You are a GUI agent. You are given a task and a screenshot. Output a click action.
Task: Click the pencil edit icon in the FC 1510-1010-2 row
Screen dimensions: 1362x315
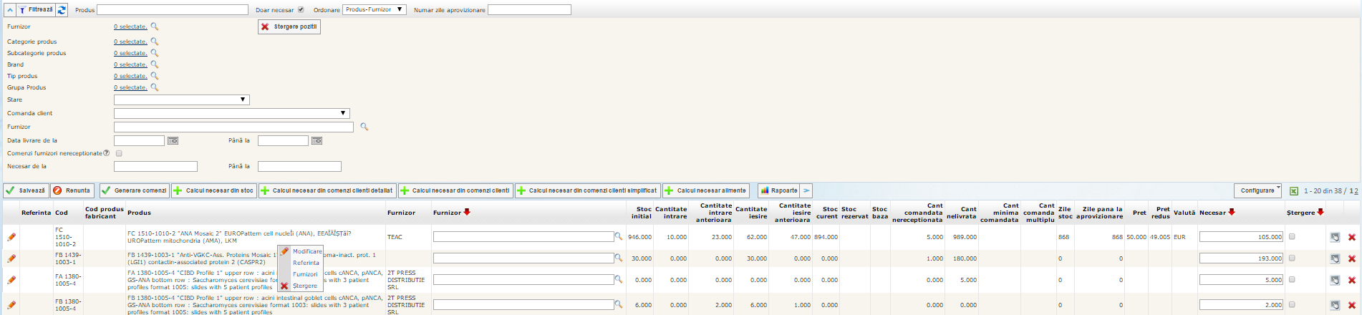pos(11,237)
